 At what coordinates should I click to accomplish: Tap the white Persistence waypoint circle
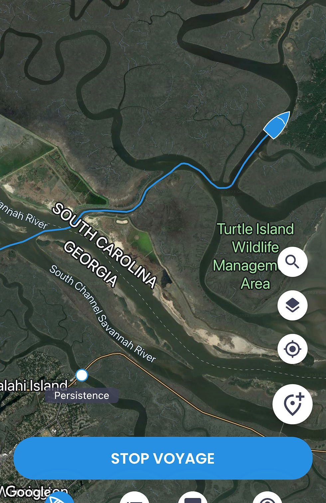click(x=81, y=375)
